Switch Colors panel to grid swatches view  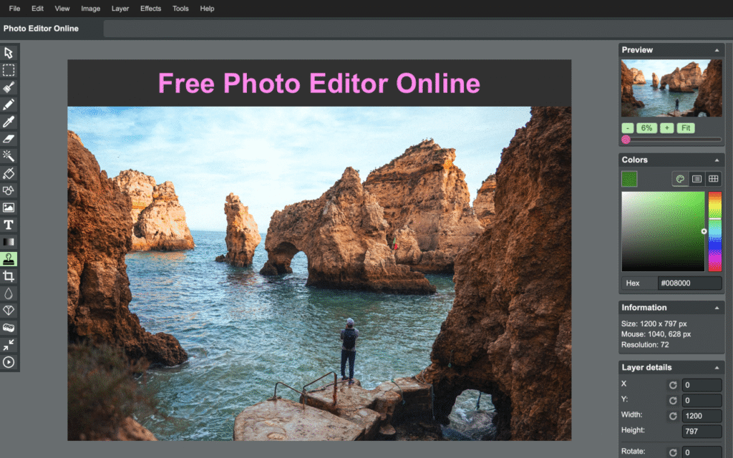point(713,179)
